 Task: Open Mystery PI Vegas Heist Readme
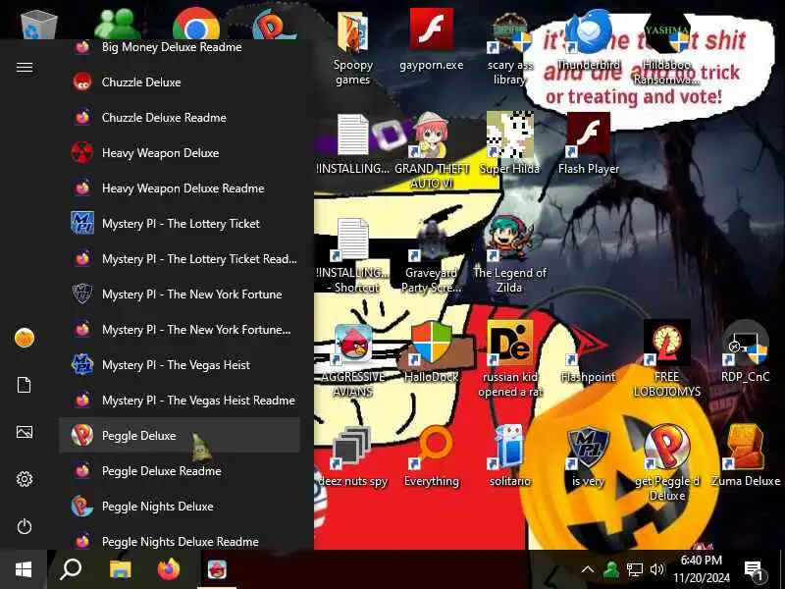(x=180, y=401)
